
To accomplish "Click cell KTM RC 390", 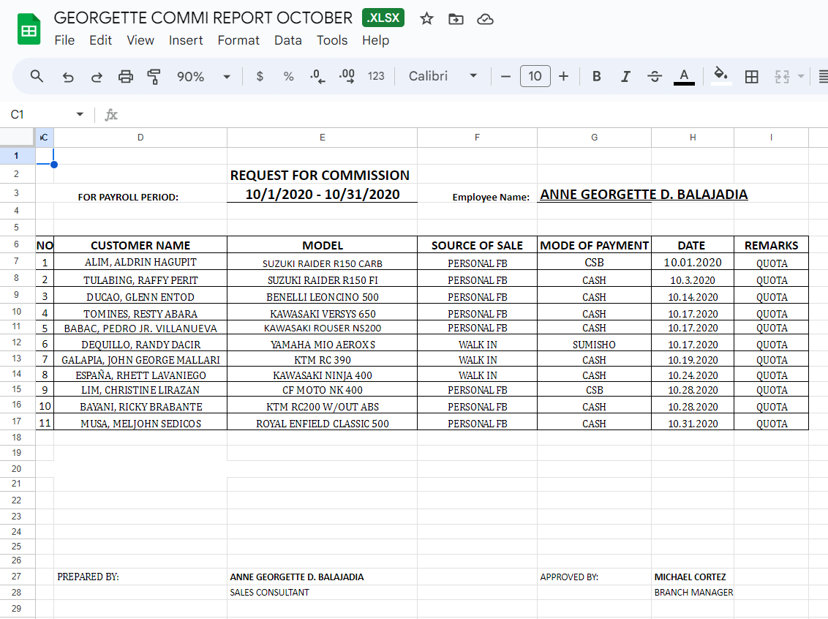I will (x=322, y=360).
